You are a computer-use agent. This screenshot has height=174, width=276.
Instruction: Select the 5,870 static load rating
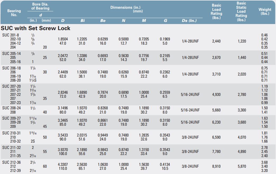coord(242,166)
